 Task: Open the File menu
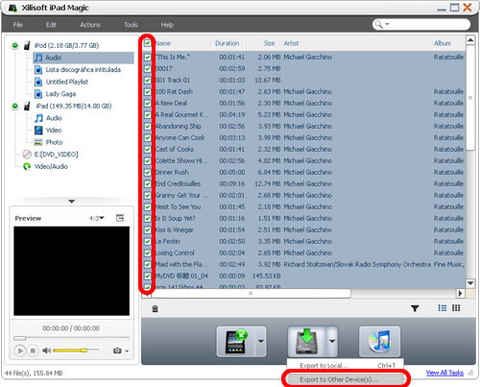coord(18,25)
